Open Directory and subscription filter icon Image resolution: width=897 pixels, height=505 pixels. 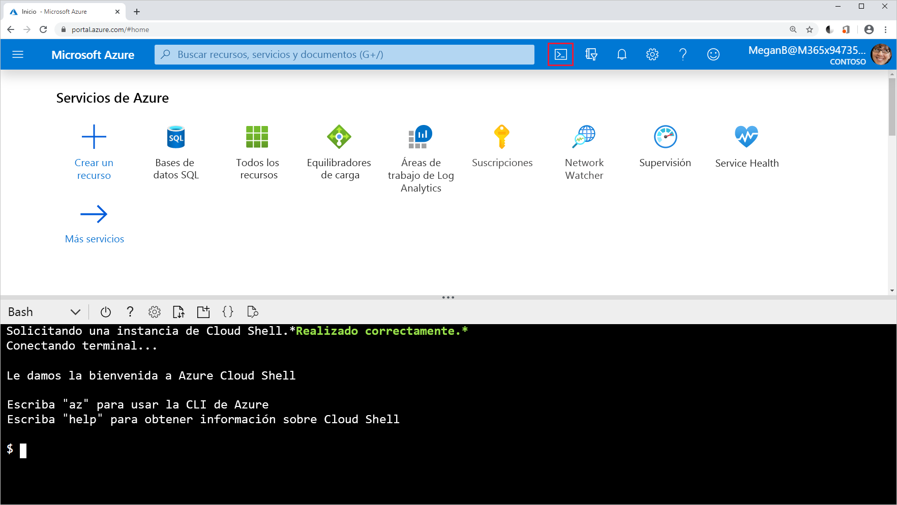[x=591, y=54]
